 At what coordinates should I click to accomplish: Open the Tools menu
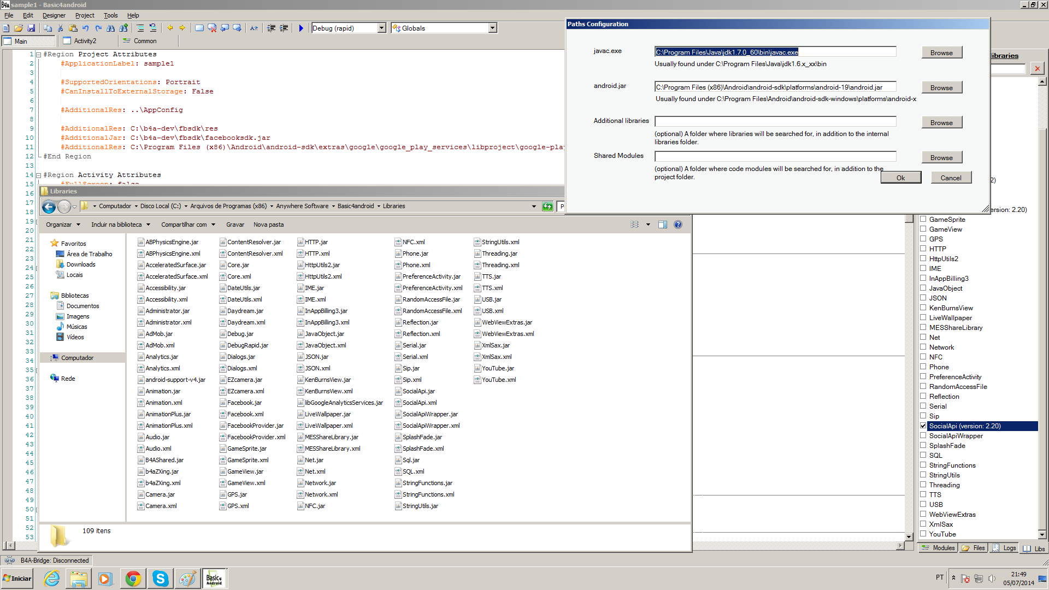click(110, 15)
